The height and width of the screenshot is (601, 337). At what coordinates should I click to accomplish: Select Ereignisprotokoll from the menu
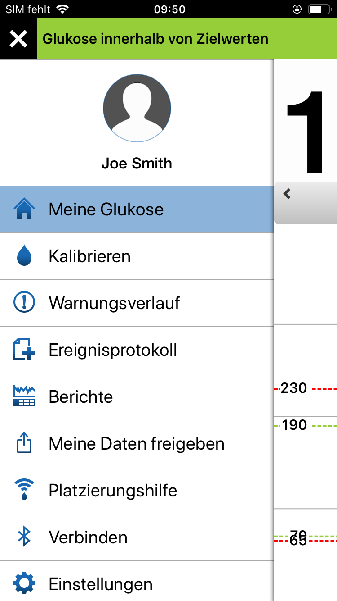tap(113, 350)
